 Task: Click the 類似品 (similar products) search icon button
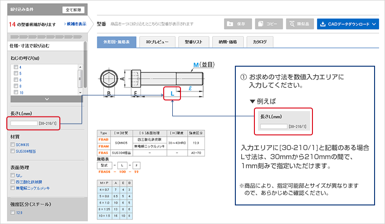pos(300,24)
